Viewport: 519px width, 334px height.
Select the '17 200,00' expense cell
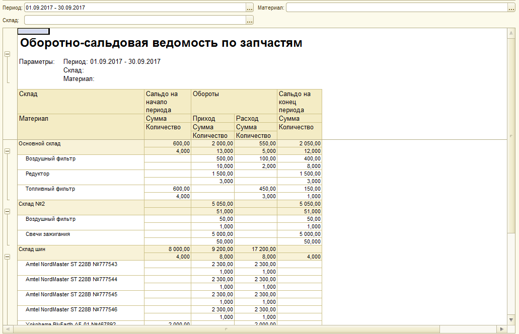point(256,249)
